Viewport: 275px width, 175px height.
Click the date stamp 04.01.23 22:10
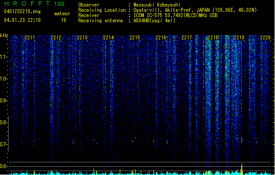[22, 20]
